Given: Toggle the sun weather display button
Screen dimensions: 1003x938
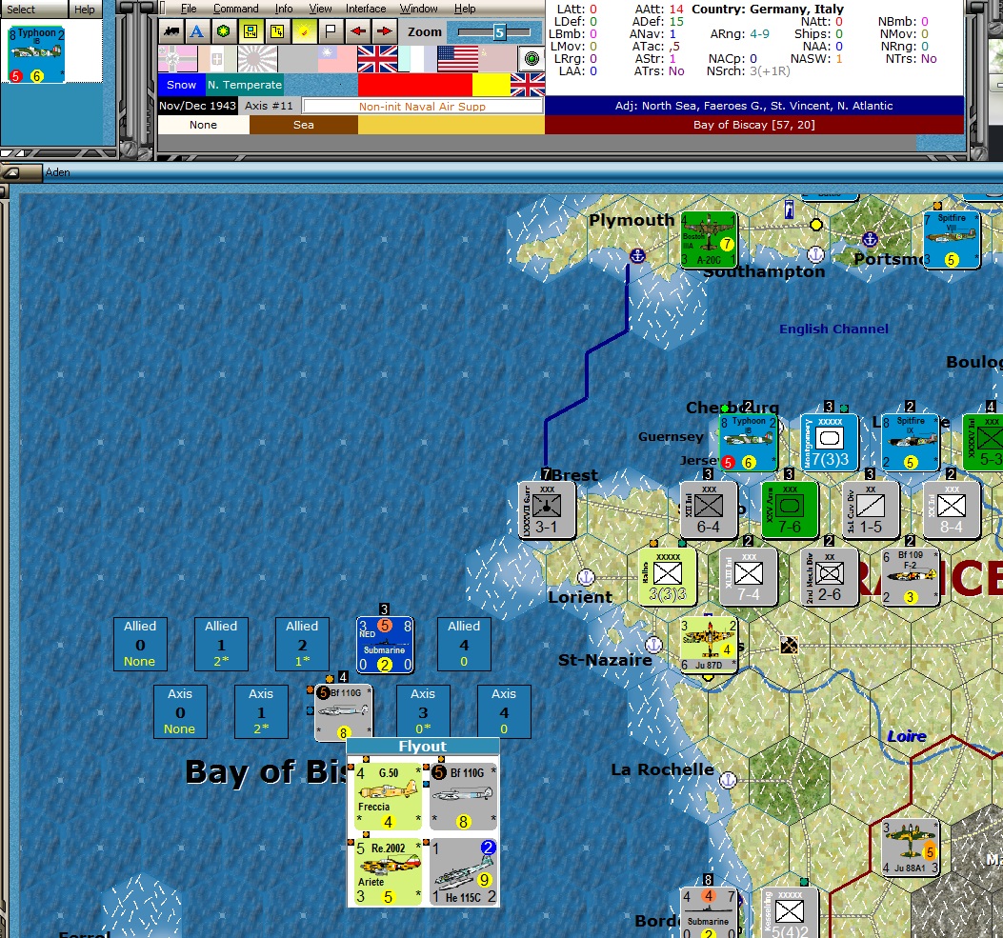Looking at the screenshot, I should (x=304, y=31).
